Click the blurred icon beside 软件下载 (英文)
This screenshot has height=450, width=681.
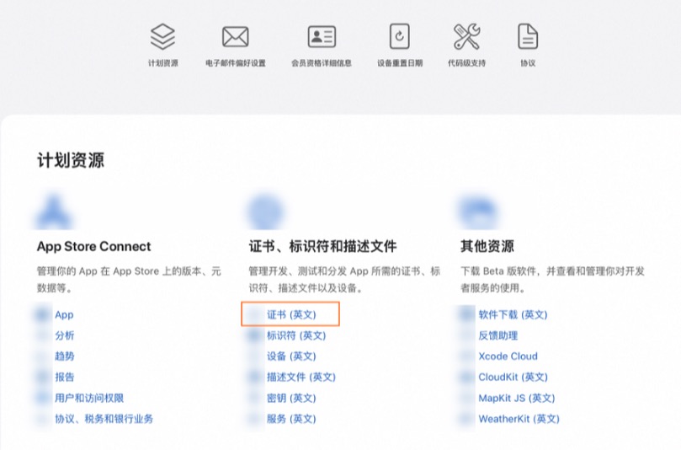467,314
